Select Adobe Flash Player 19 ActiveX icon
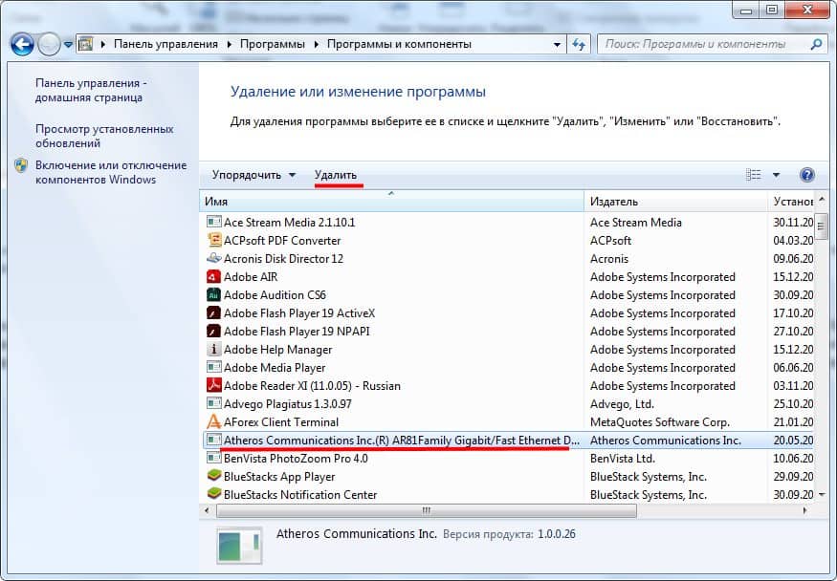The width and height of the screenshot is (837, 581). click(x=213, y=312)
